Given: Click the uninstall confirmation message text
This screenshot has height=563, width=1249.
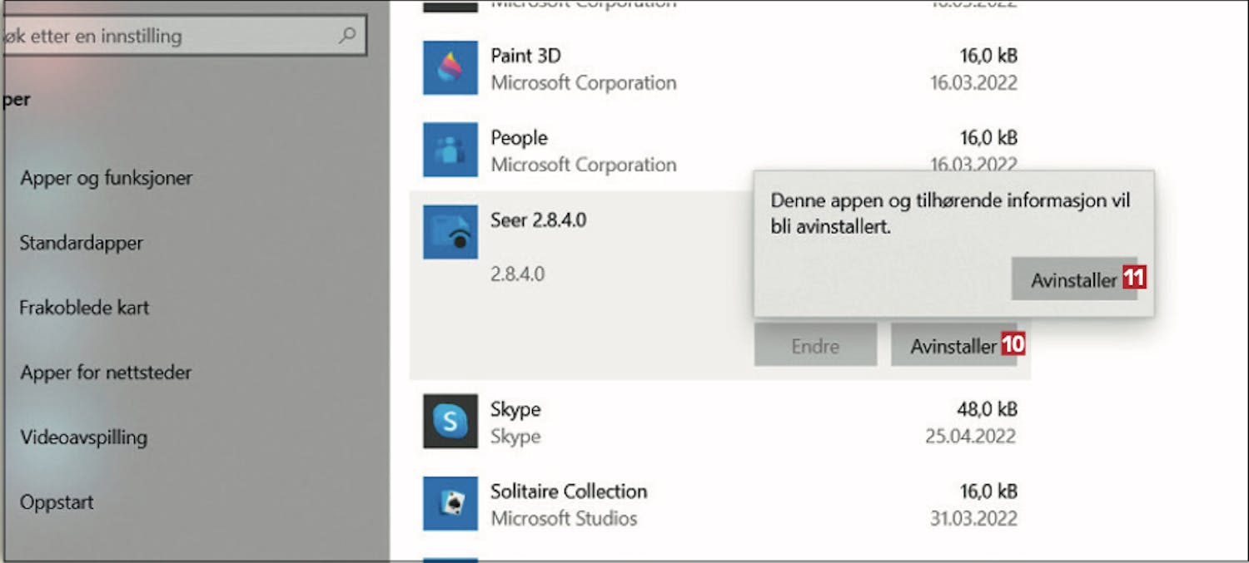Looking at the screenshot, I should 950,213.
